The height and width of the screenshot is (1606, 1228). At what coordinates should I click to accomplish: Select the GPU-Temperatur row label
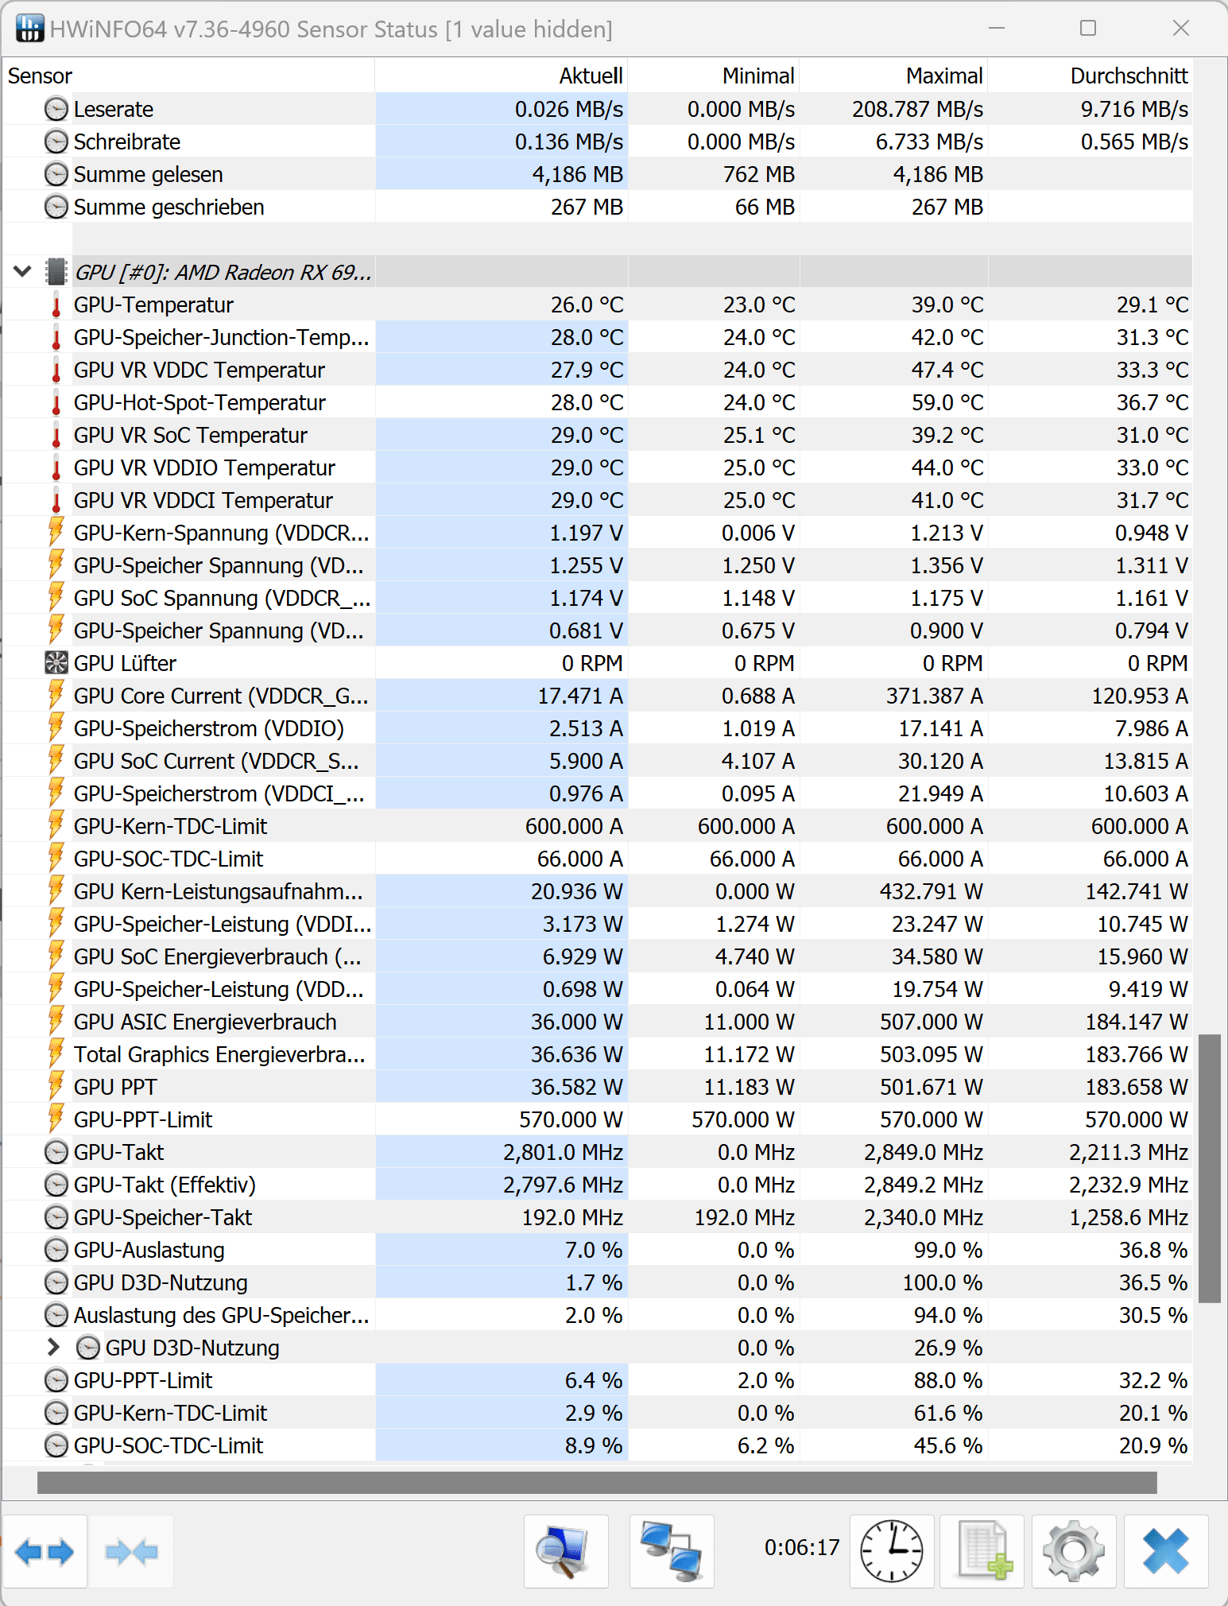[x=153, y=305]
